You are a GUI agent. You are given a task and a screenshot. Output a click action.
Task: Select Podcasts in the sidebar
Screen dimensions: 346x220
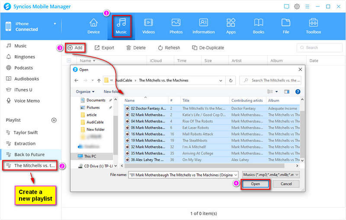pyautogui.click(x=23, y=68)
